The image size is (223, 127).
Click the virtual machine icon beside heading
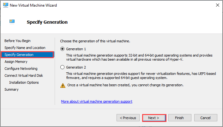tap(12, 21)
